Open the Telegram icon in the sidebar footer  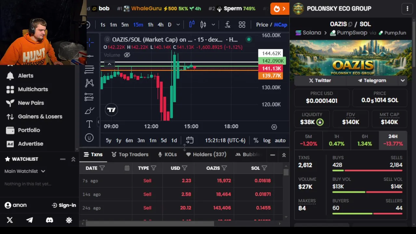click(30, 220)
